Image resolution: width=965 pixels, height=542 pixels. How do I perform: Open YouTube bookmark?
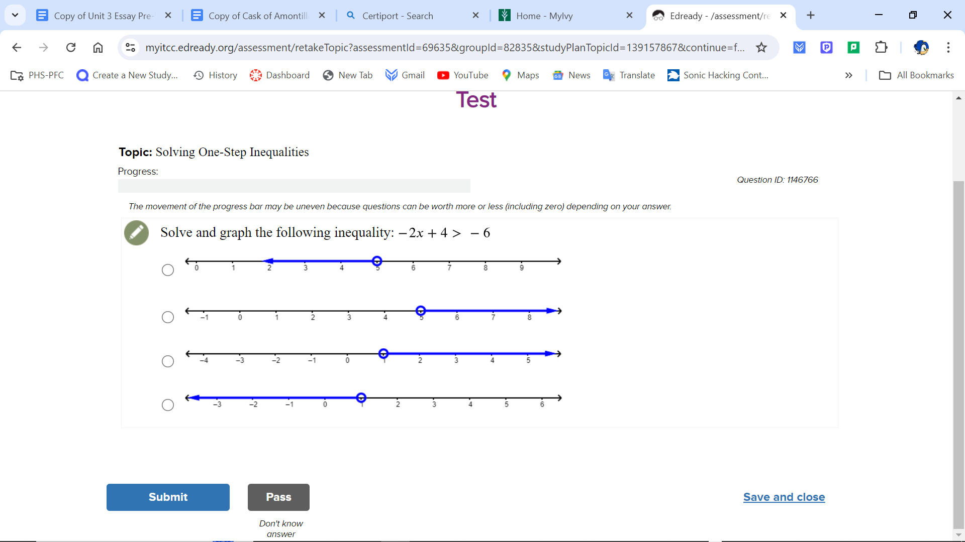tap(463, 75)
